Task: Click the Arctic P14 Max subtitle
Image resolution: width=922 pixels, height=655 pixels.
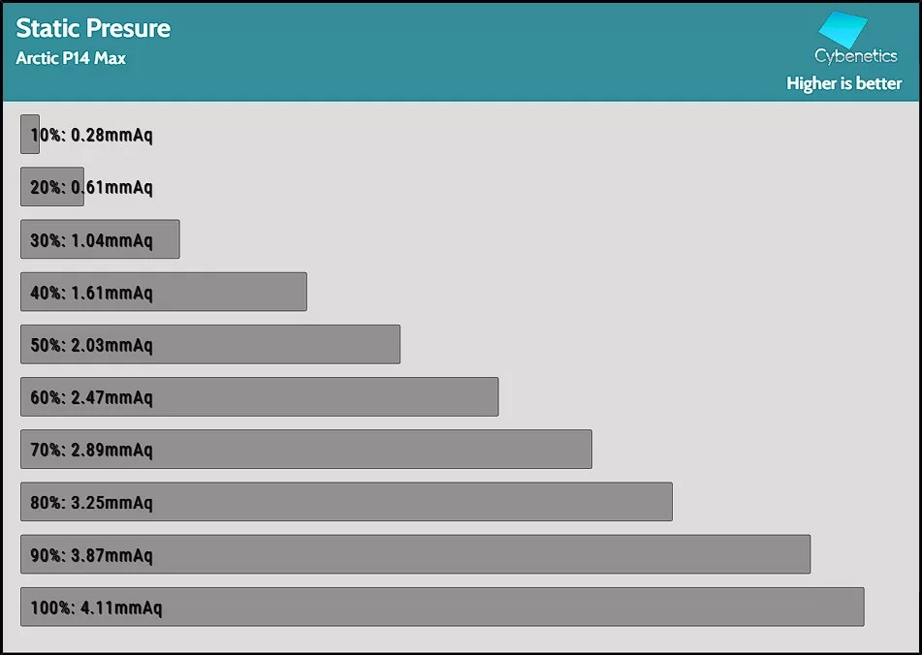Action: pyautogui.click(x=71, y=58)
